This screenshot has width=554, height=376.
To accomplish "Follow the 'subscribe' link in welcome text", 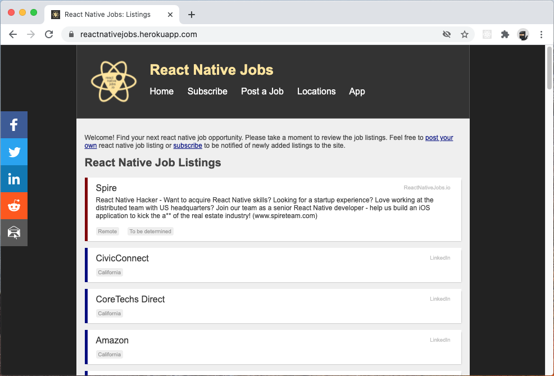I will click(188, 146).
